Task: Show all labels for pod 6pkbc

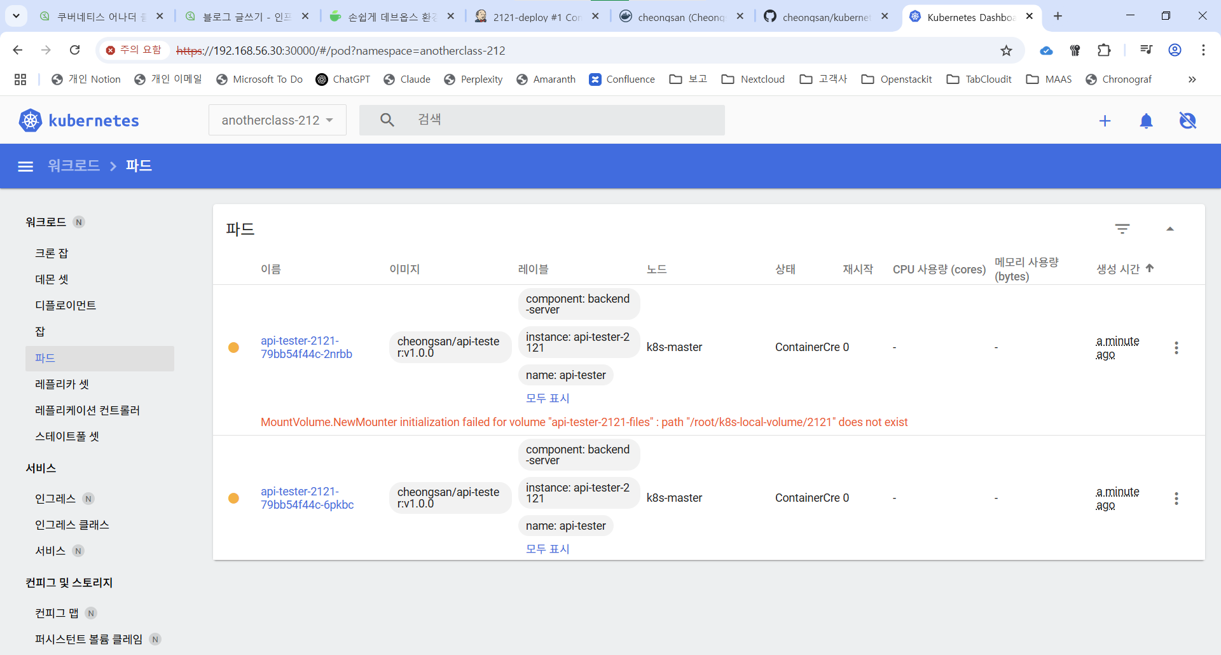Action: [548, 549]
